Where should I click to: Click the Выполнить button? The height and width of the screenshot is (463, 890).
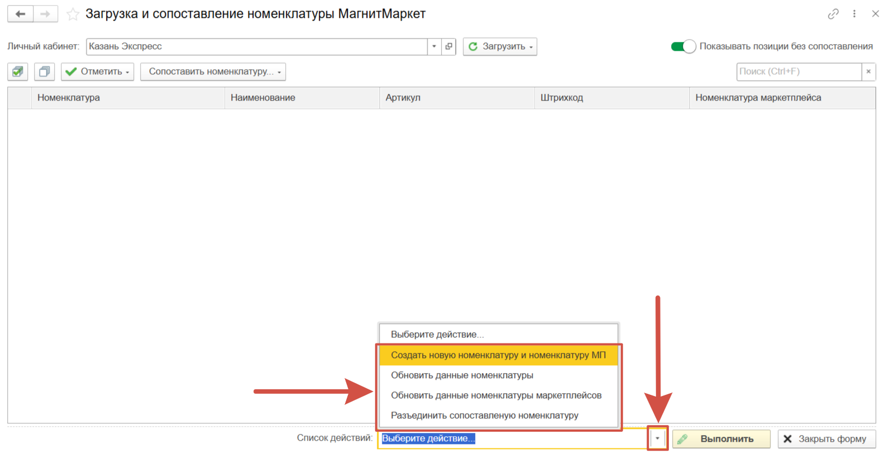[x=721, y=439]
